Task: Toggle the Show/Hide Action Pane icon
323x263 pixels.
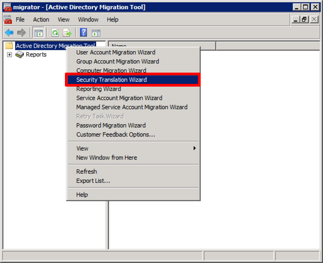Action: pyautogui.click(x=96, y=33)
